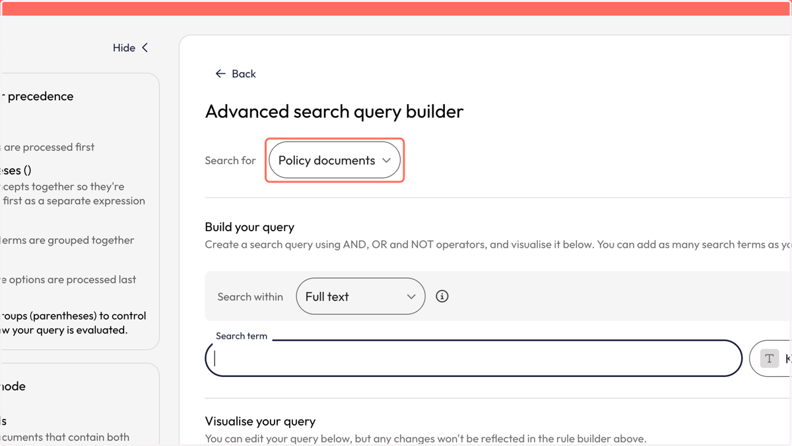Click the Advanced search query builder heading
This screenshot has width=792, height=446.
(334, 111)
